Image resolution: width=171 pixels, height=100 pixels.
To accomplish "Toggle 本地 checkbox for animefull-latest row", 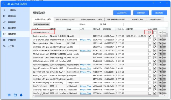I will [150, 33].
